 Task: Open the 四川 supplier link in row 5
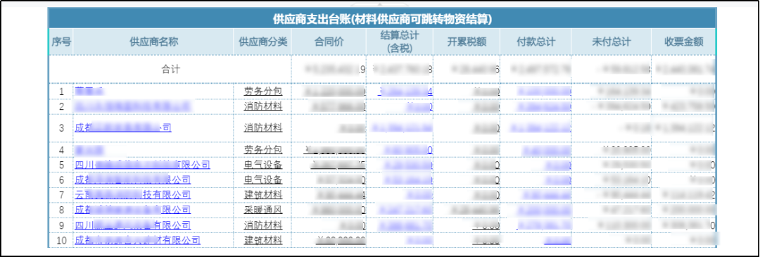pyautogui.click(x=142, y=165)
